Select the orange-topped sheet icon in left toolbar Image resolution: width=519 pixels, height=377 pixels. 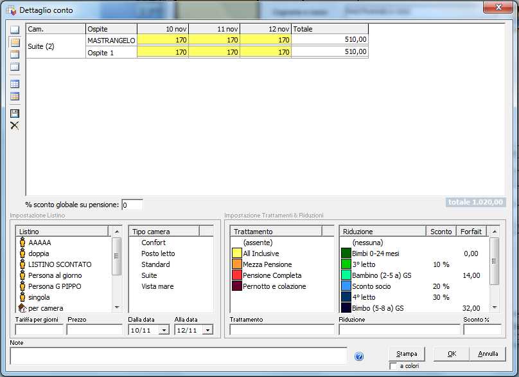(15, 42)
